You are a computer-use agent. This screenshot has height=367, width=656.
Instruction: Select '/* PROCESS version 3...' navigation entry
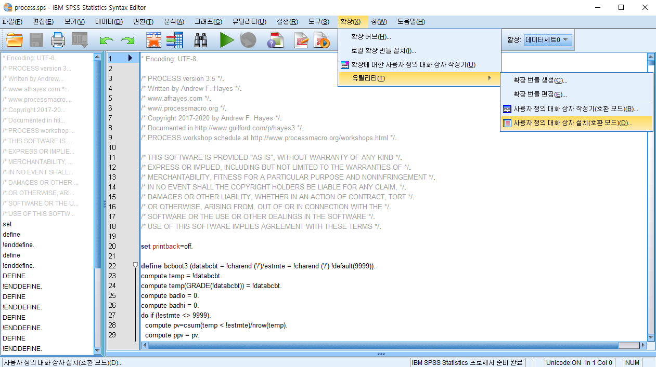pos(37,69)
